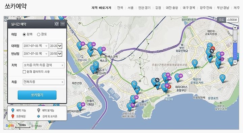The height and width of the screenshot is (133, 243).
Task: Go to 제주 region link
Action: [x=237, y=8]
